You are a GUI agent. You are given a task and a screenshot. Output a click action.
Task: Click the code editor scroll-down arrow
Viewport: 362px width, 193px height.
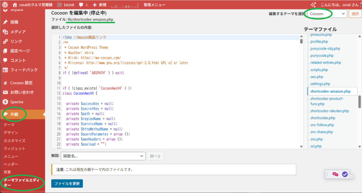click(x=301, y=147)
